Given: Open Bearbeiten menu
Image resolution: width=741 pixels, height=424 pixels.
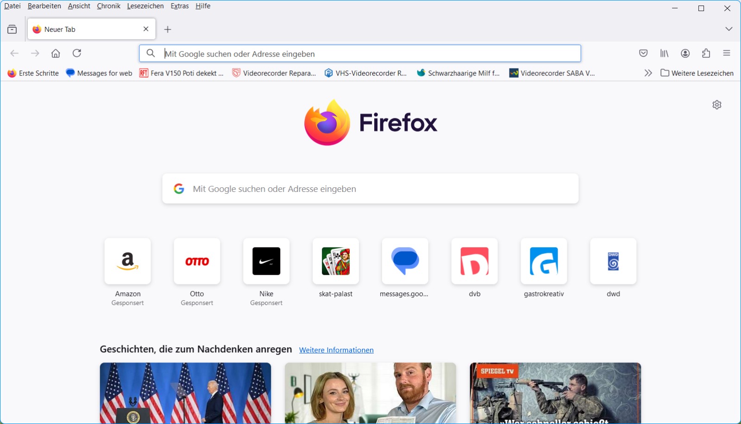Looking at the screenshot, I should (44, 6).
